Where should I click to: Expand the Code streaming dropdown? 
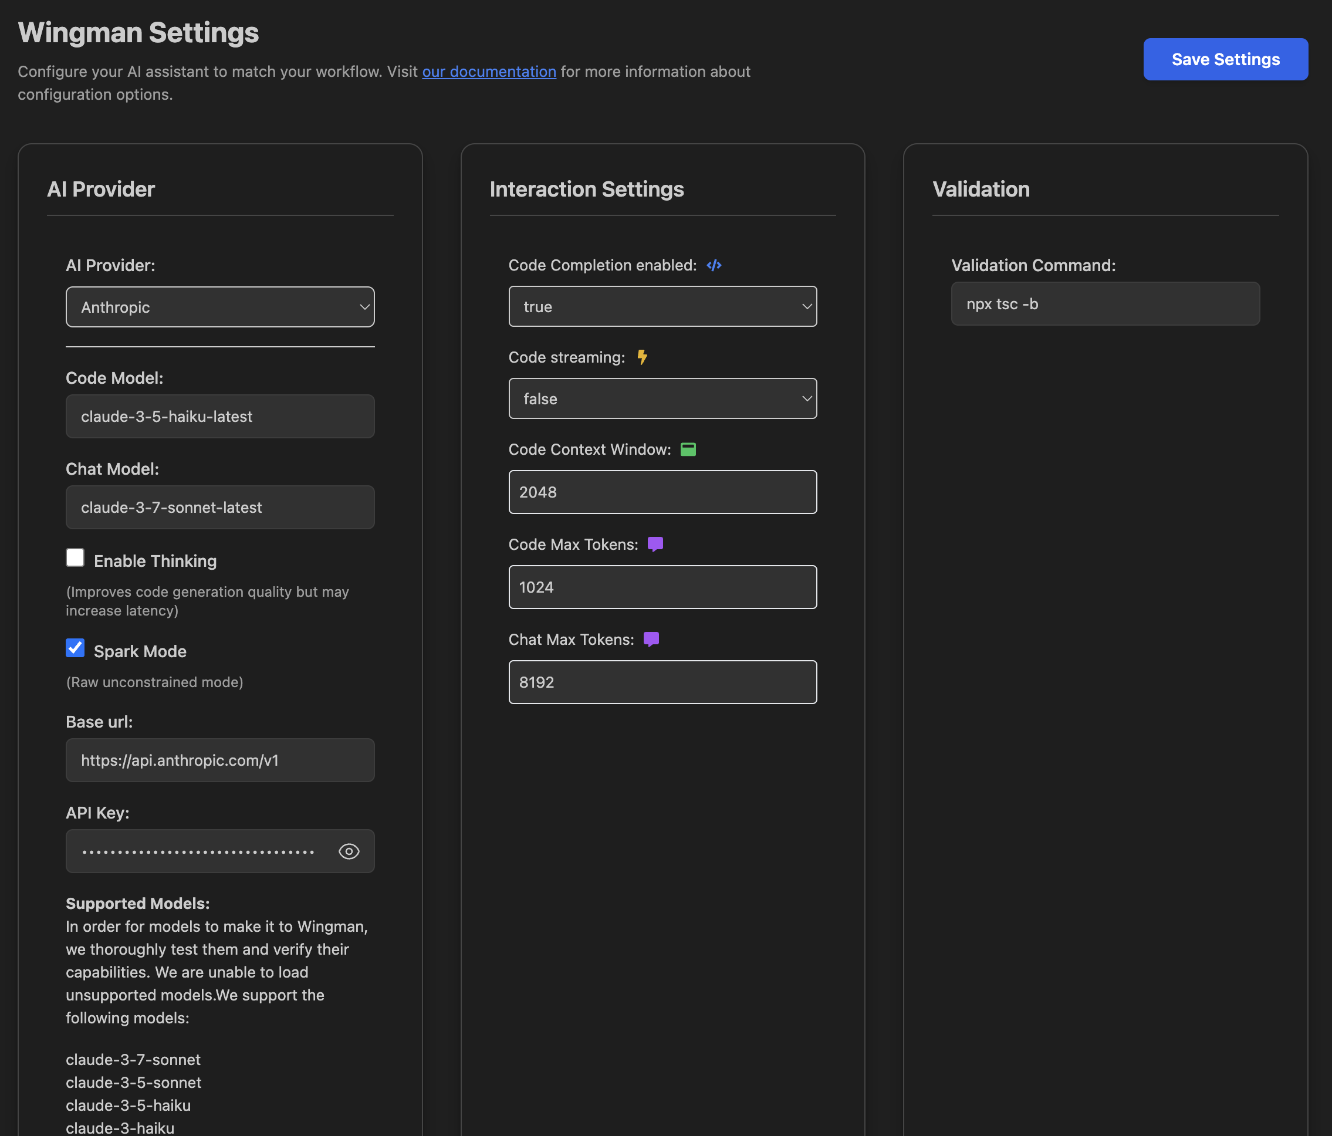(662, 398)
